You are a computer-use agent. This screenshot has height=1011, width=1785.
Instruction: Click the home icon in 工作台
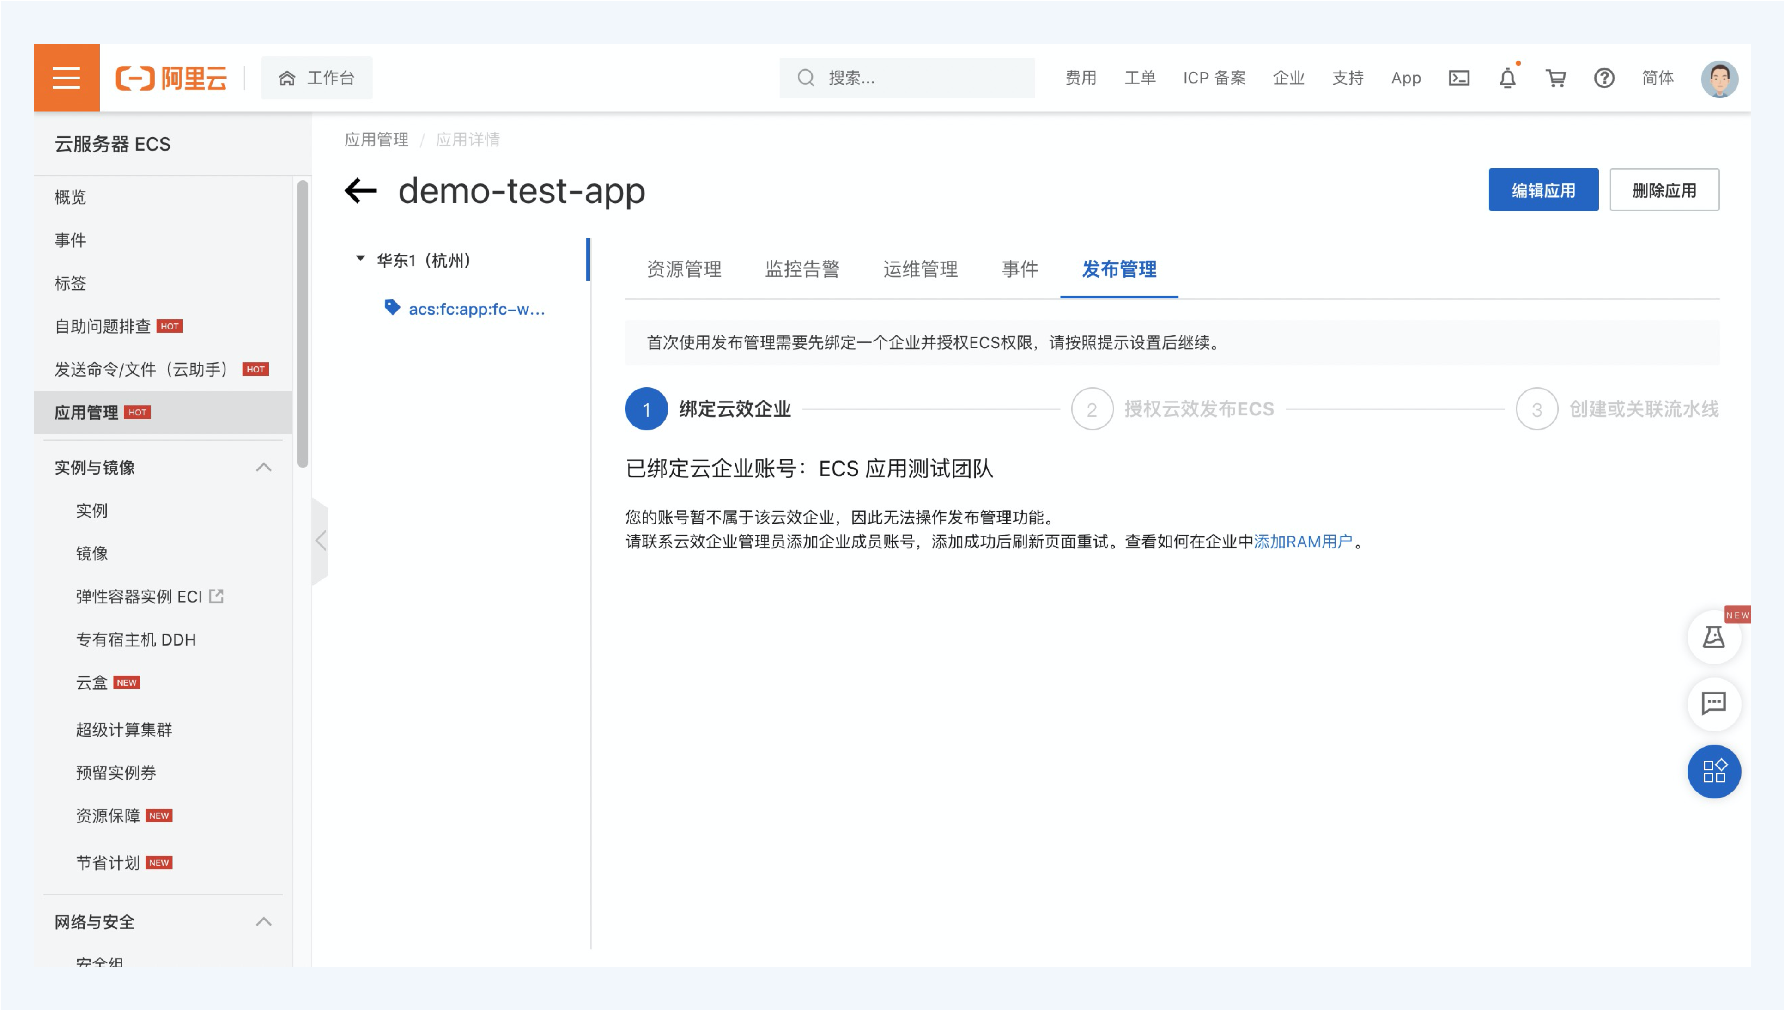[286, 78]
